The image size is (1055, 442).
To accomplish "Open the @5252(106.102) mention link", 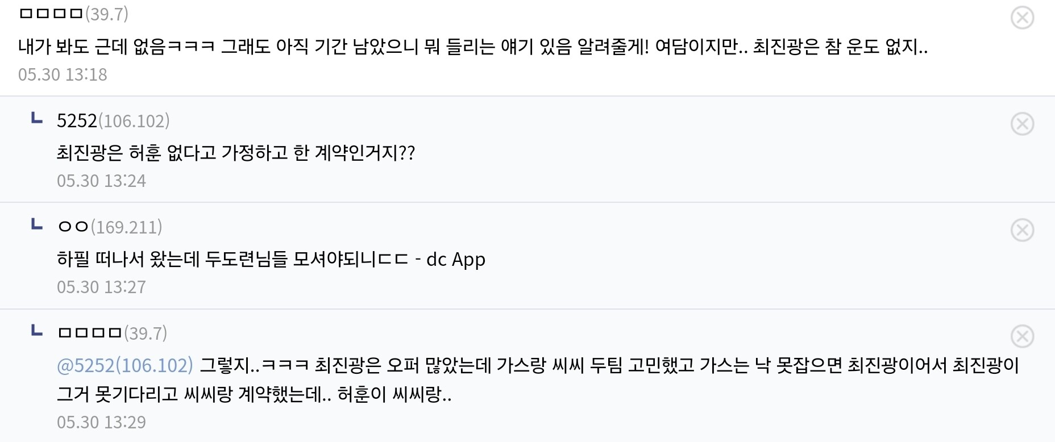I will click(x=125, y=365).
